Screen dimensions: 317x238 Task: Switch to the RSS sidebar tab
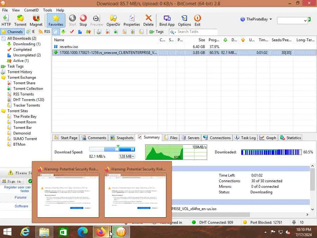[x=44, y=32]
